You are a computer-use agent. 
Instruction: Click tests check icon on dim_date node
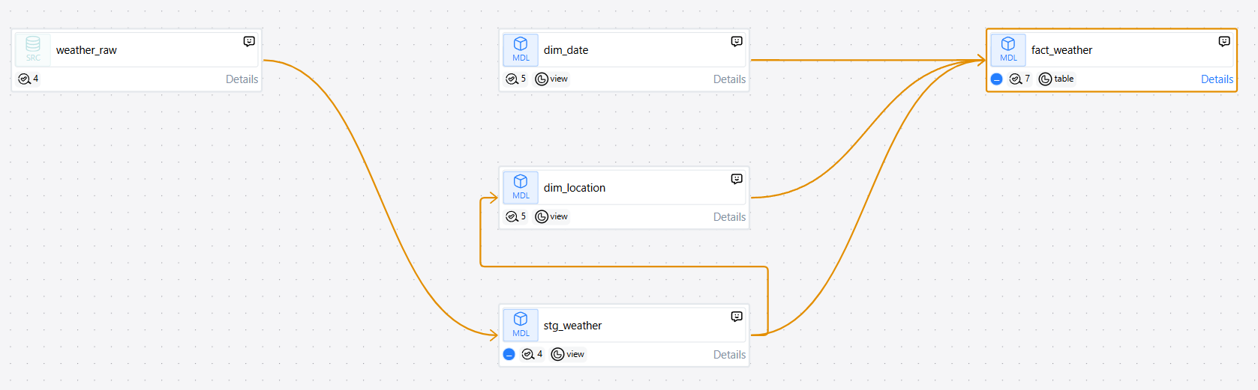click(x=512, y=79)
